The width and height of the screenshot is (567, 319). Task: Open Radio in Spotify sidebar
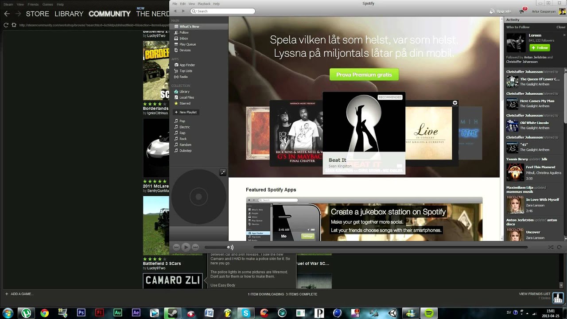pos(198,77)
